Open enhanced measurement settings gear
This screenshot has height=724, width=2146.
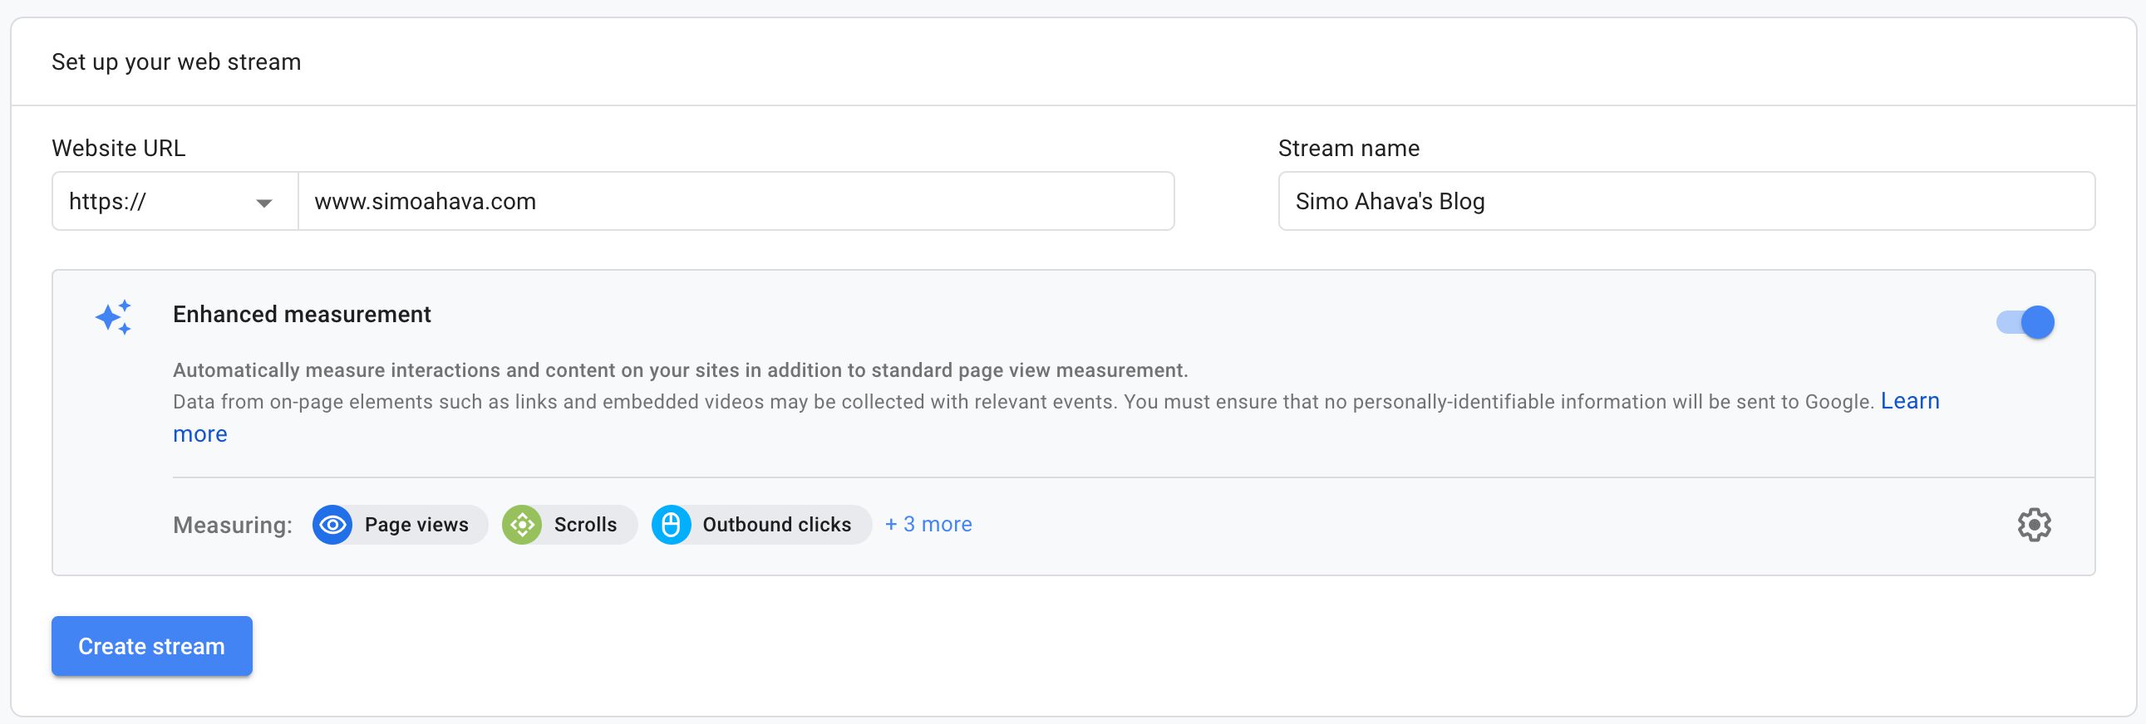[2034, 525]
